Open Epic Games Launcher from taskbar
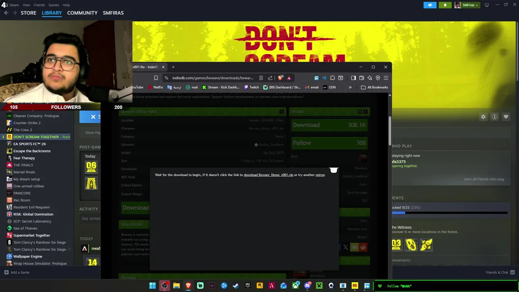This screenshot has width=519, height=292. pos(248,286)
